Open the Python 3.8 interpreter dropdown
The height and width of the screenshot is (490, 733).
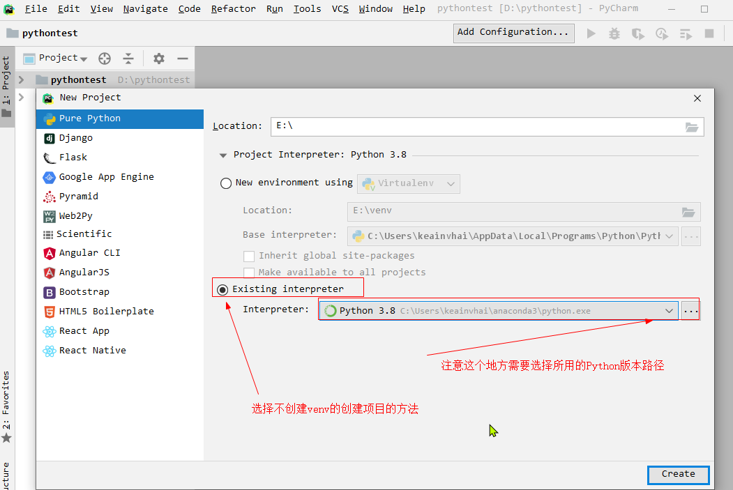(499, 311)
